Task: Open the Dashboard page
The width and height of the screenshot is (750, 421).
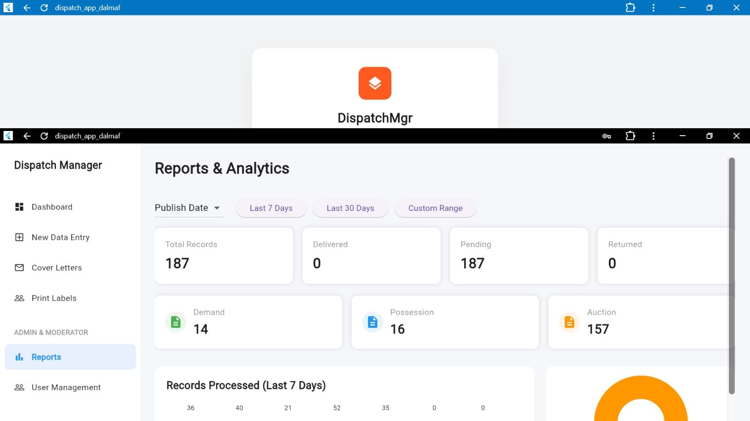Action: click(x=70, y=207)
